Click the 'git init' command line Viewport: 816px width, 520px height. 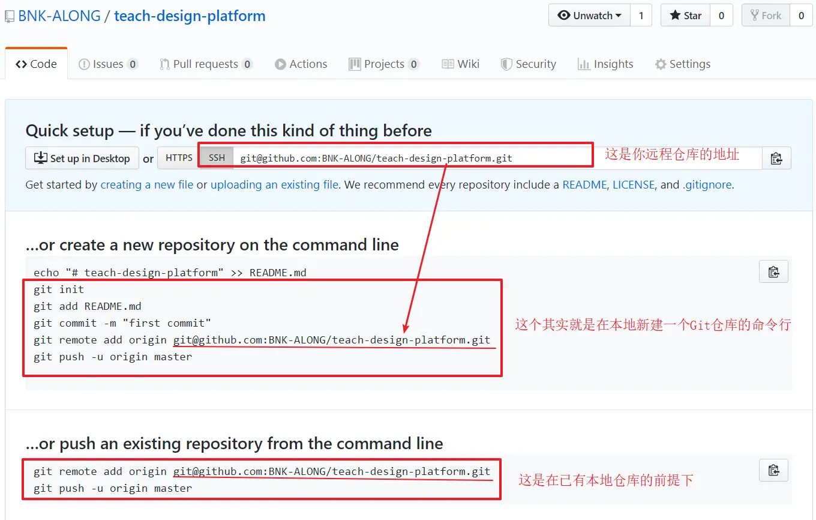coord(59,289)
